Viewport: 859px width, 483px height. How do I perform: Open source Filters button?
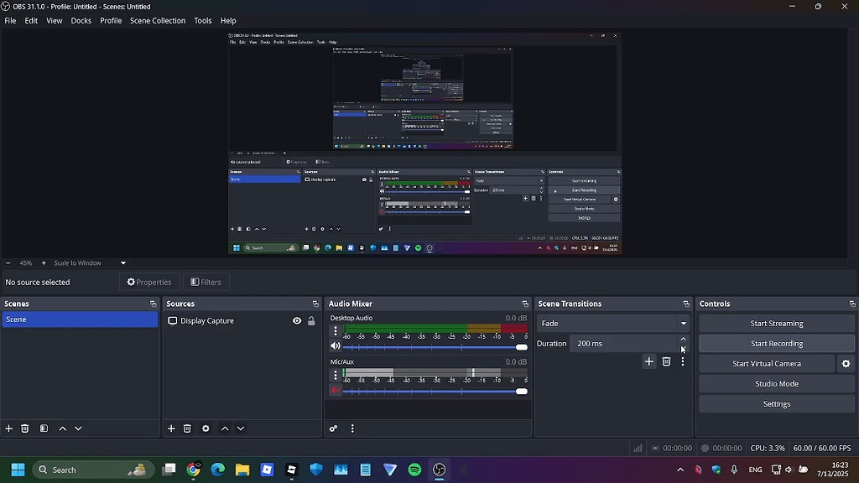206,282
